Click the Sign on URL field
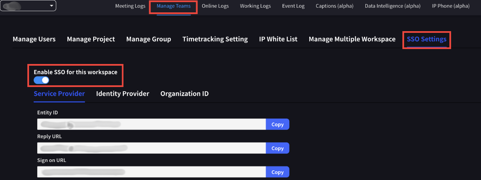Viewport: 481px width, 180px height. coord(151,172)
